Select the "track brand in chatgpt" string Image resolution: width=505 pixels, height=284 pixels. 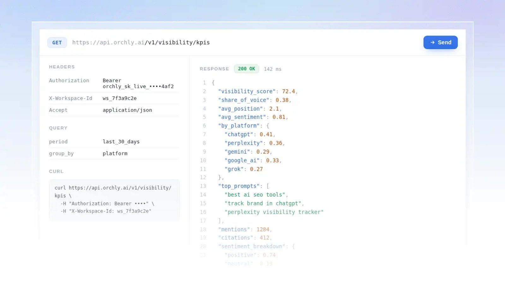tap(263, 204)
